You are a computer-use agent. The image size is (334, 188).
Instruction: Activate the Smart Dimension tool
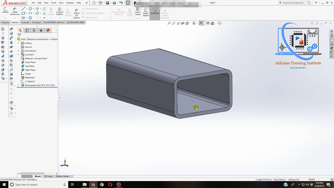click(15, 11)
